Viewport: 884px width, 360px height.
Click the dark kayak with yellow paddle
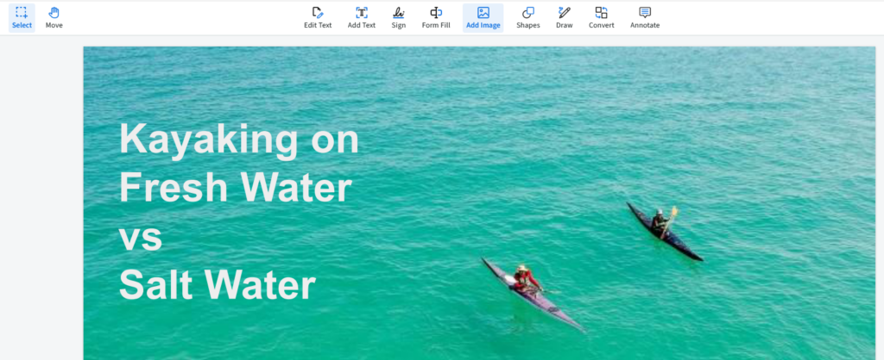coord(666,231)
